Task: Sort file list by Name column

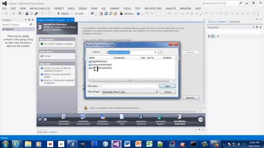Action: coord(92,58)
